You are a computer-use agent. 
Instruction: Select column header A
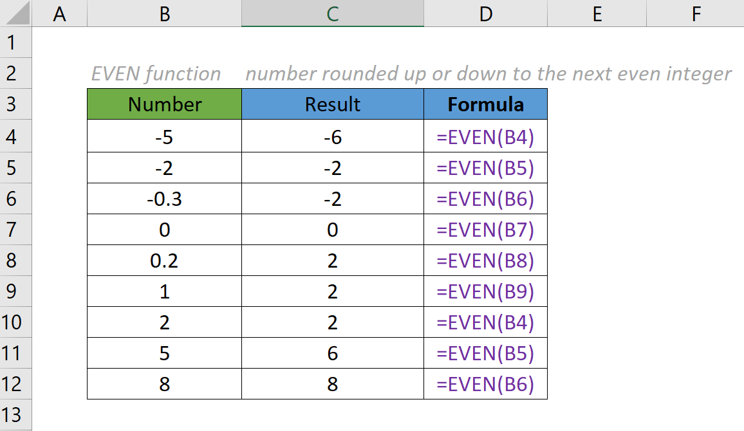(x=60, y=13)
